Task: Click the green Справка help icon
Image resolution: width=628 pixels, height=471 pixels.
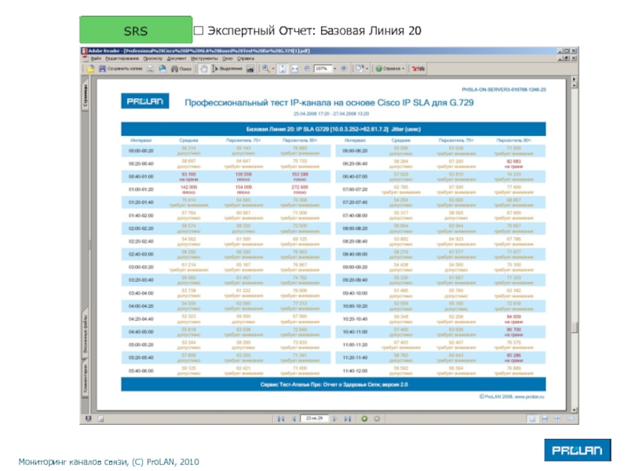Action: pyautogui.click(x=378, y=69)
